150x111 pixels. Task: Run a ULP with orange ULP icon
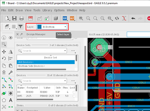click(x=72, y=18)
